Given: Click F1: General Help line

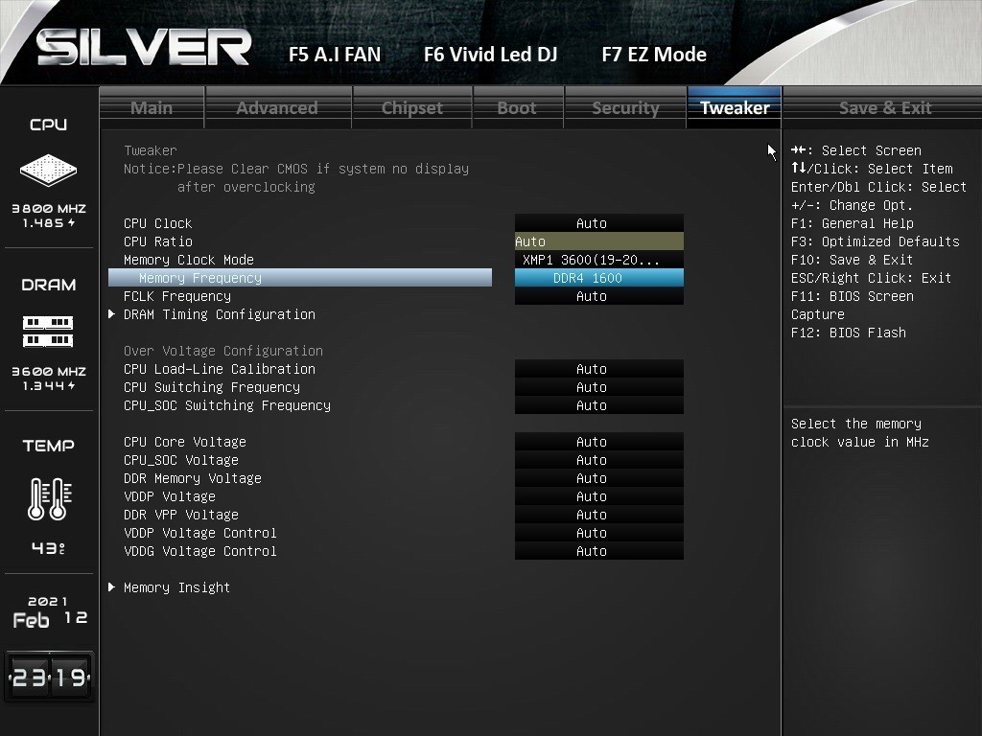Looking at the screenshot, I should pyautogui.click(x=852, y=223).
